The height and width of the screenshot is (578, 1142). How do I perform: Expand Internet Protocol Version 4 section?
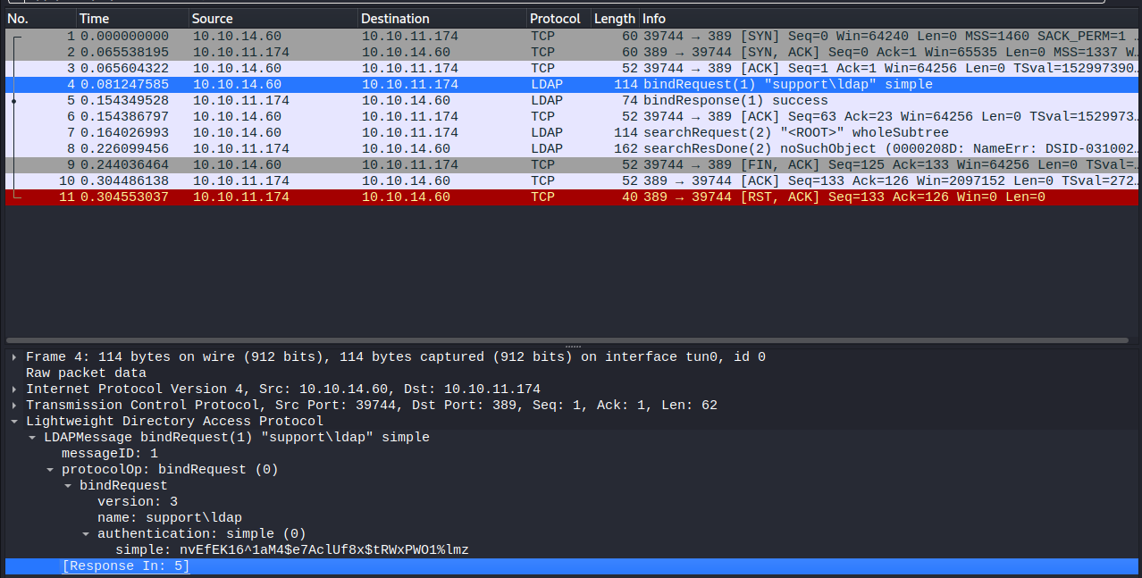[x=15, y=389]
